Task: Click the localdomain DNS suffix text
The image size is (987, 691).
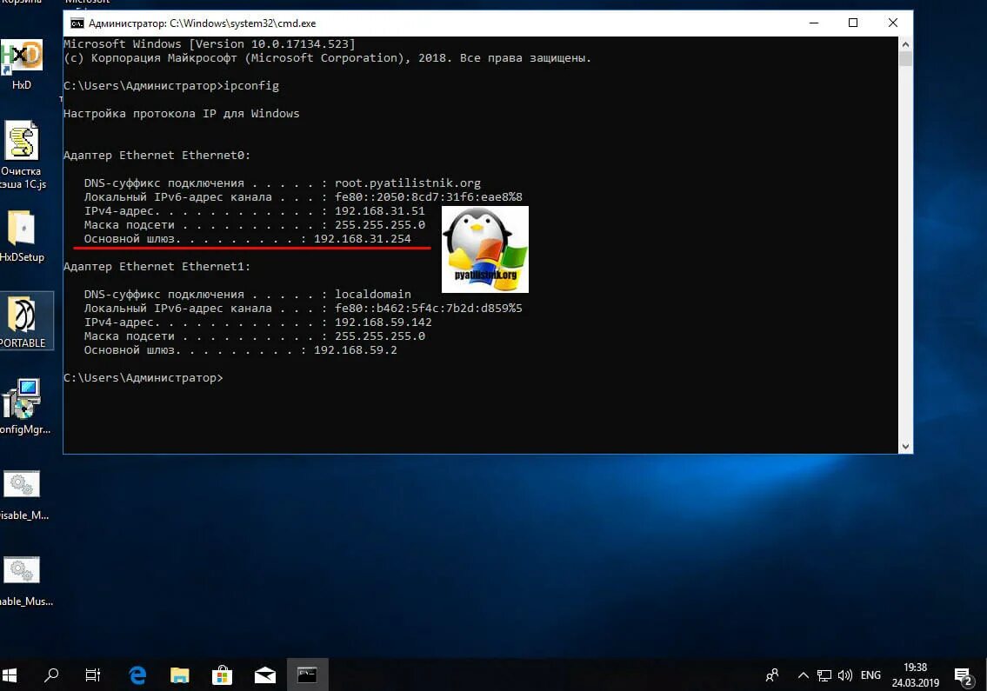Action: click(x=373, y=294)
